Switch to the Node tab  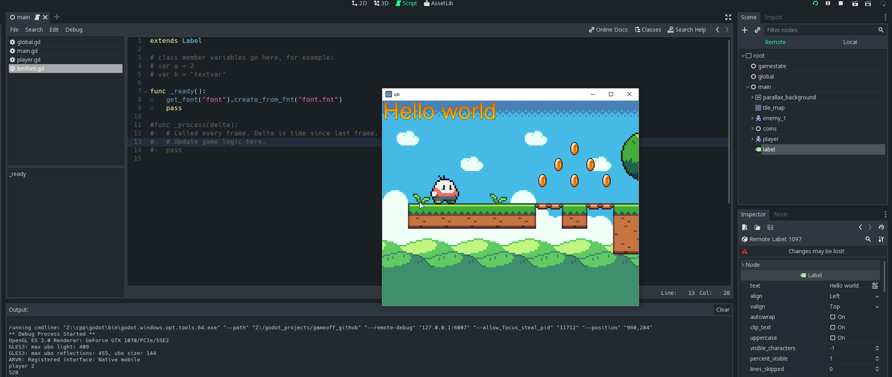coord(781,214)
